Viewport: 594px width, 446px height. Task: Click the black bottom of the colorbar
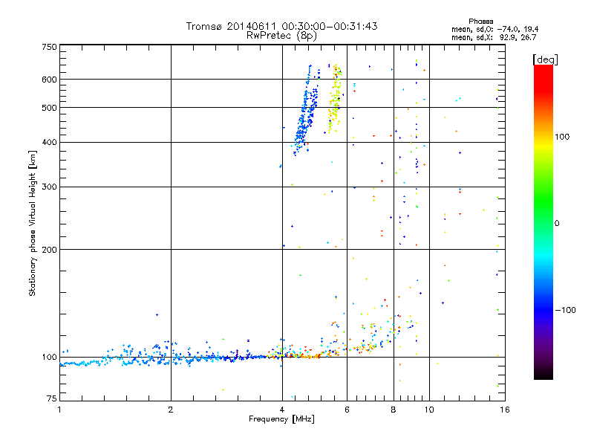[x=544, y=375]
